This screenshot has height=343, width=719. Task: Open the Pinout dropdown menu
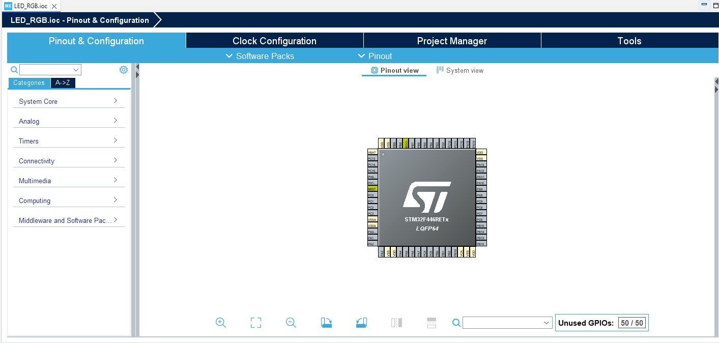tap(375, 56)
